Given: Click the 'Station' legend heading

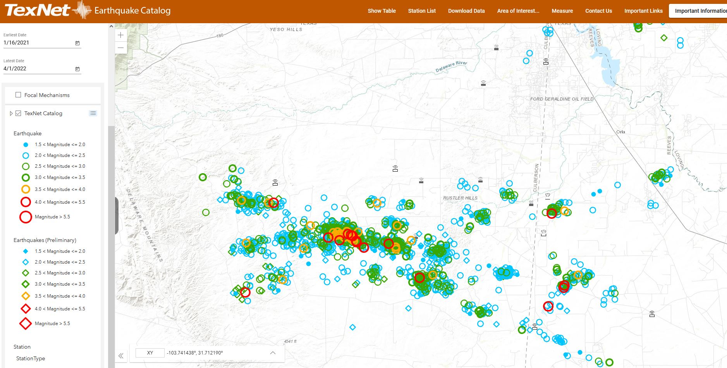Looking at the screenshot, I should (22, 347).
